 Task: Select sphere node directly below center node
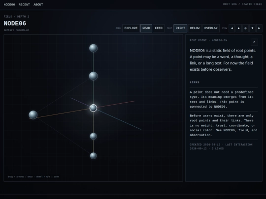pos(93,136)
